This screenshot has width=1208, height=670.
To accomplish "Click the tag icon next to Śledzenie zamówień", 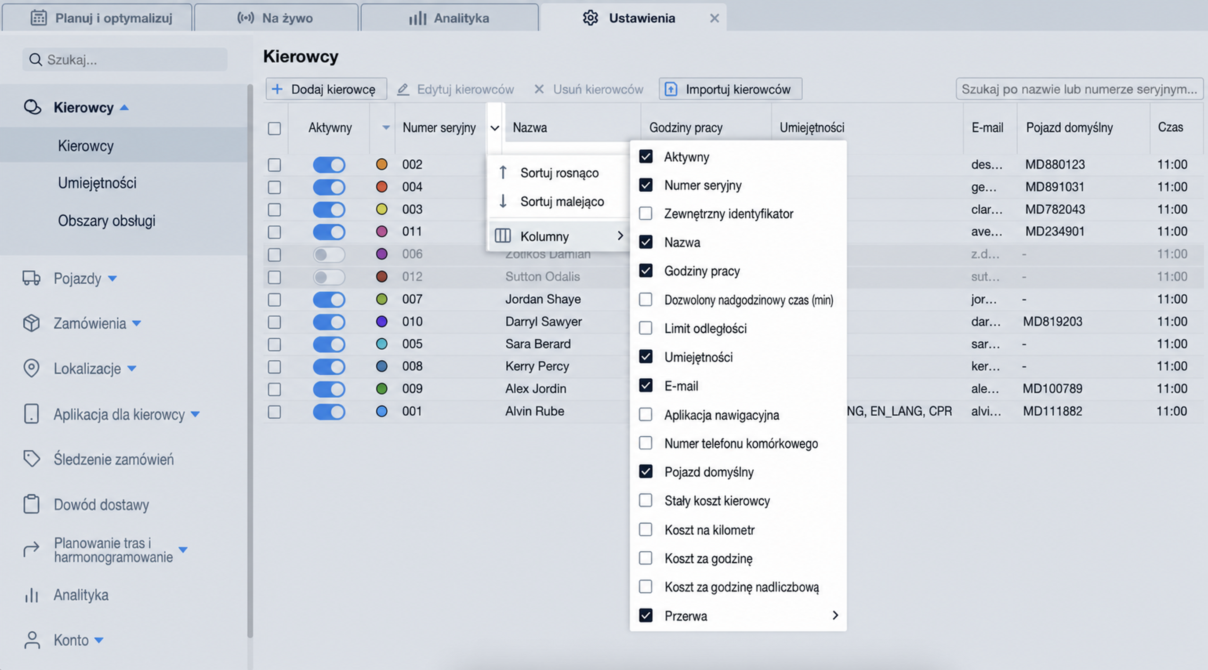I will point(31,459).
